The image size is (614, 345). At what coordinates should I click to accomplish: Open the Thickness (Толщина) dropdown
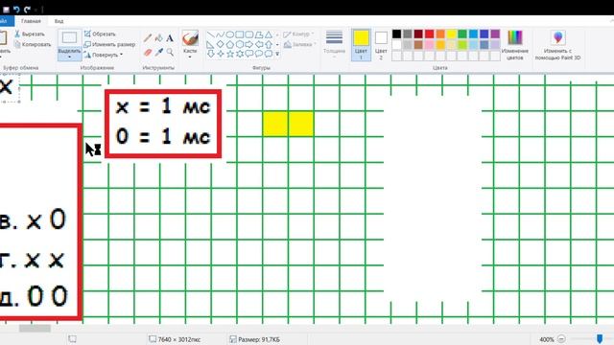pyautogui.click(x=334, y=45)
